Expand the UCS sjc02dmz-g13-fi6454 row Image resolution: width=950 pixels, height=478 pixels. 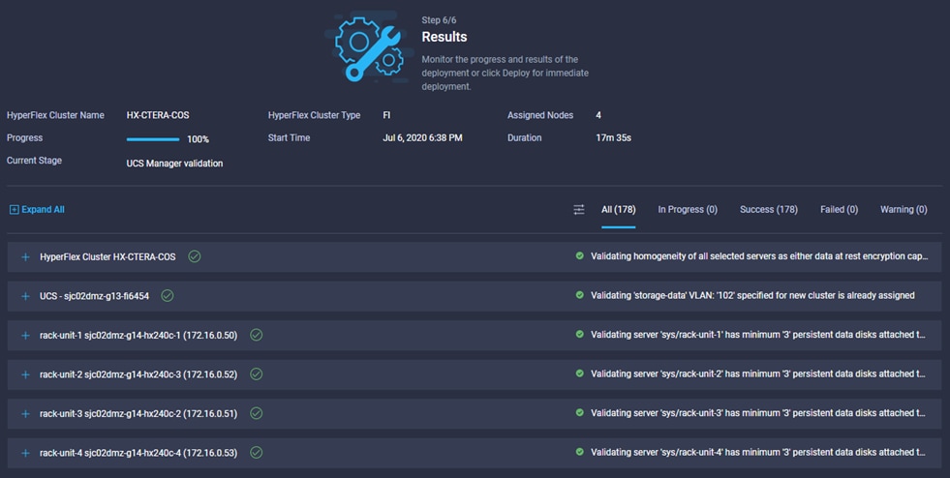[x=25, y=296]
